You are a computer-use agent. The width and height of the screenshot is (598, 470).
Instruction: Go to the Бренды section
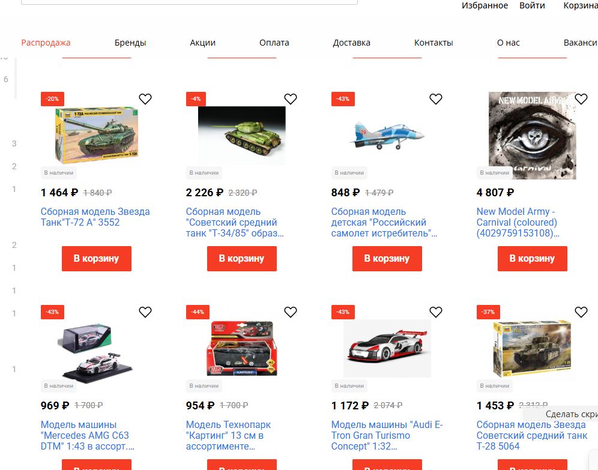pos(130,43)
